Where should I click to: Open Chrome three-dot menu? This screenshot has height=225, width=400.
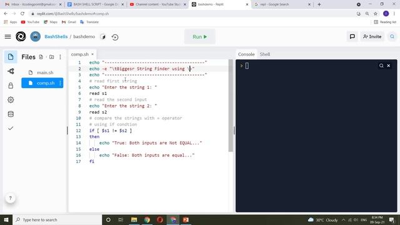[x=394, y=14]
